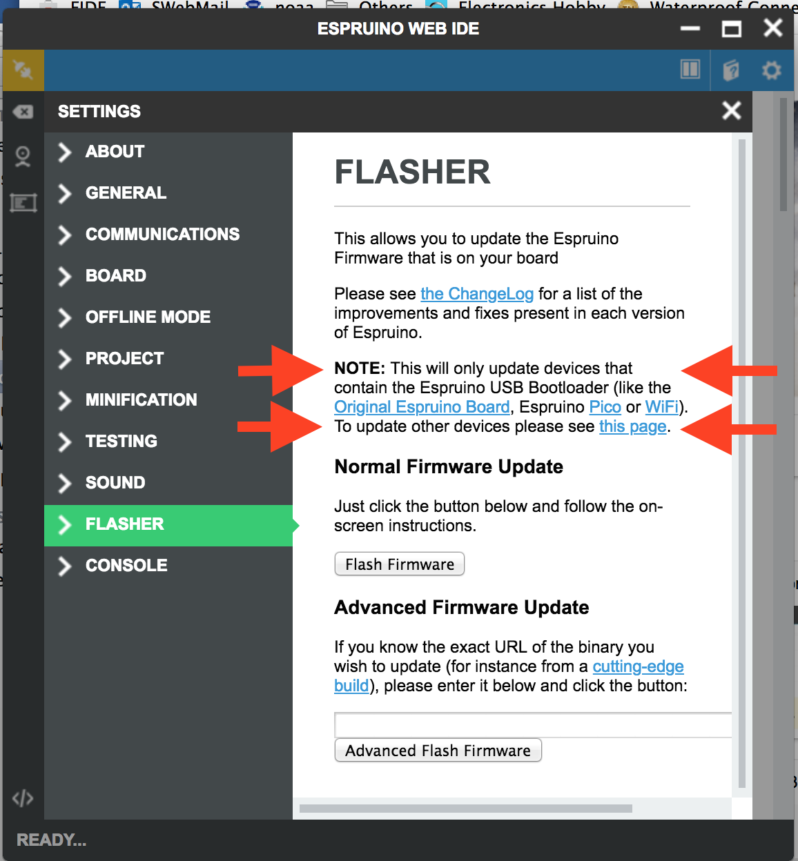Click the Advanced Flash Firmware button
Image resolution: width=798 pixels, height=861 pixels.
point(438,751)
